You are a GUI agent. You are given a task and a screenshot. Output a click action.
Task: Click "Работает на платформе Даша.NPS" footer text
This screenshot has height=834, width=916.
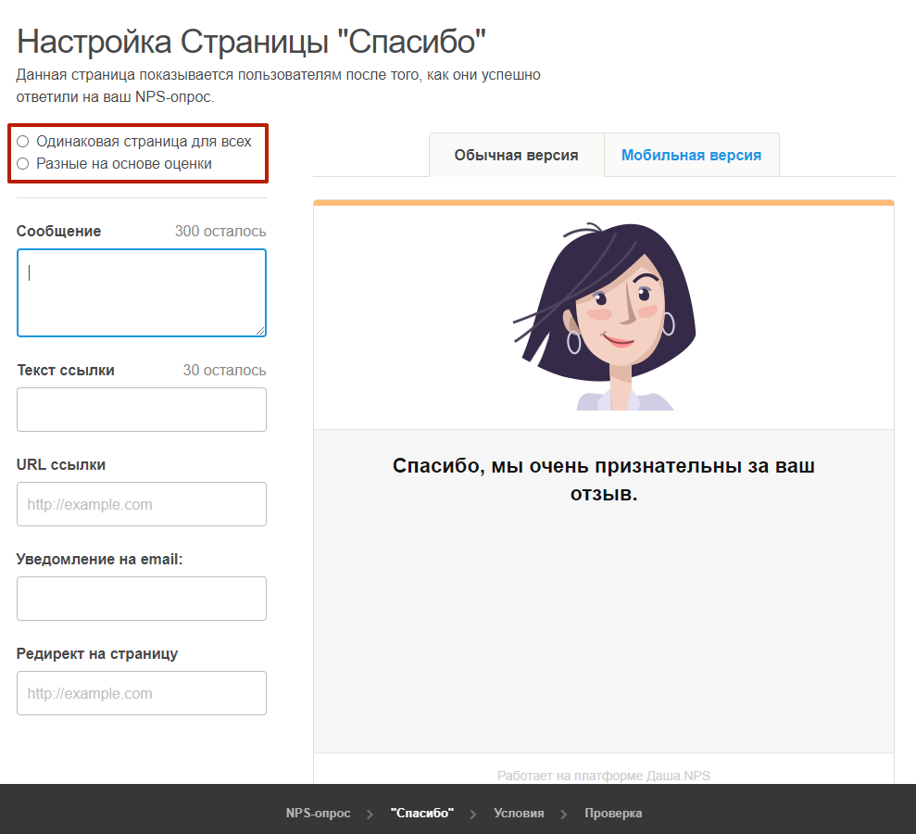point(603,776)
